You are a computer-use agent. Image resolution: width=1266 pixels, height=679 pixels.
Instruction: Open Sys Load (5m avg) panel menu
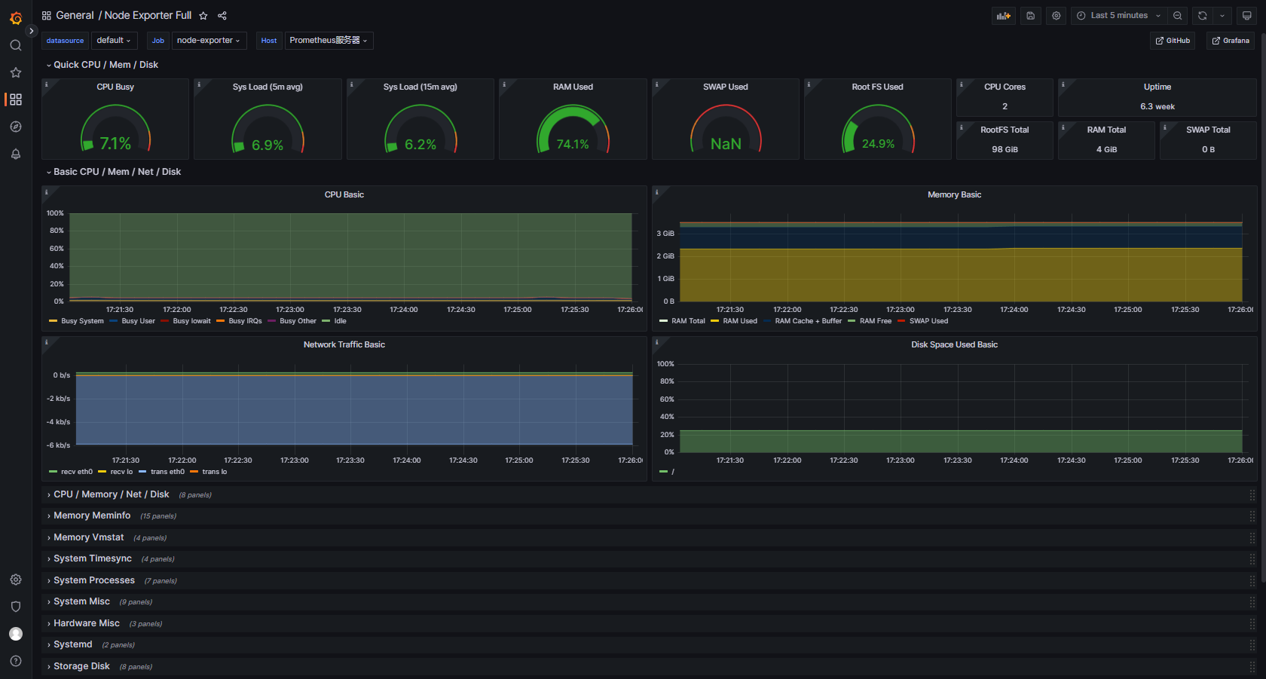pyautogui.click(x=268, y=87)
